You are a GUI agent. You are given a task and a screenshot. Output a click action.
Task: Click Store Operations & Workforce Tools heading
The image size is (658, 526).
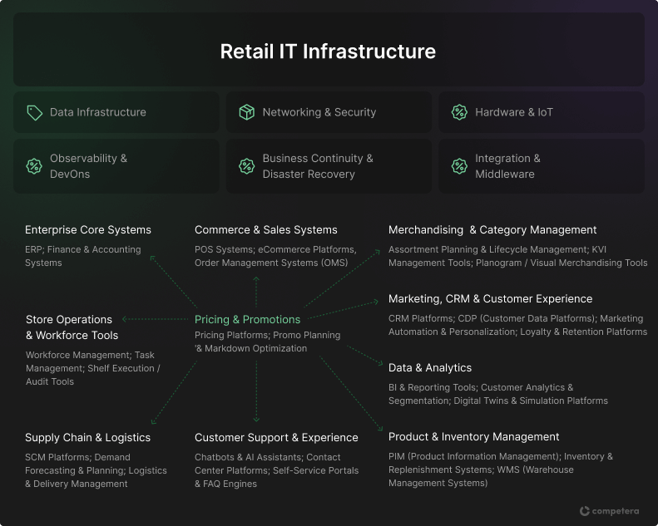(72, 327)
